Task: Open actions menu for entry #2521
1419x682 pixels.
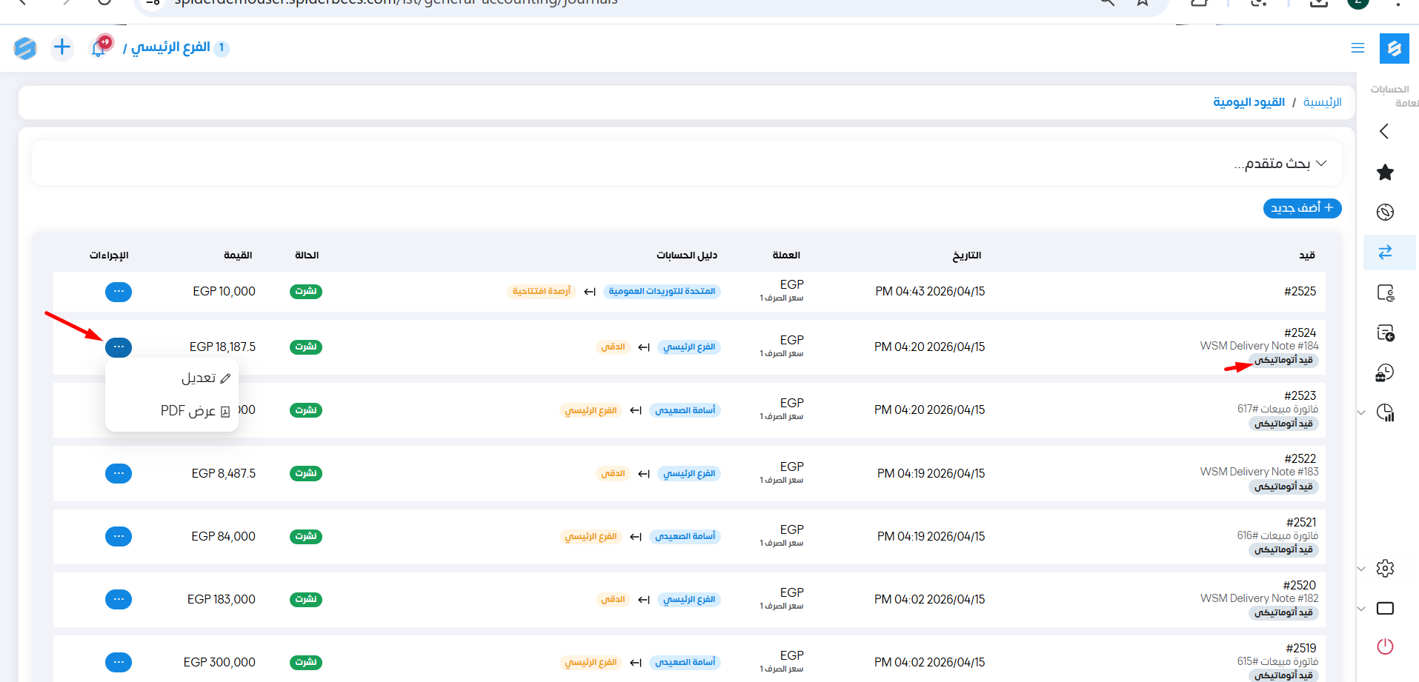Action: click(x=119, y=536)
